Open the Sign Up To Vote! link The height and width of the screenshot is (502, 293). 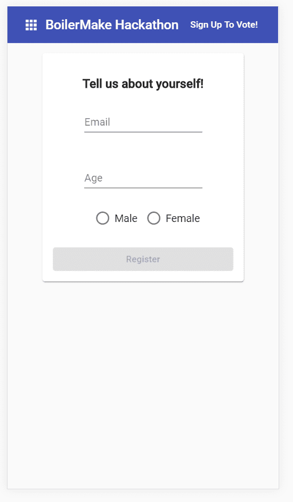pyautogui.click(x=224, y=24)
